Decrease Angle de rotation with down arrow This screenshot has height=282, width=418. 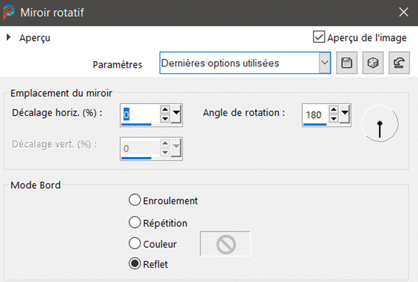click(334, 118)
